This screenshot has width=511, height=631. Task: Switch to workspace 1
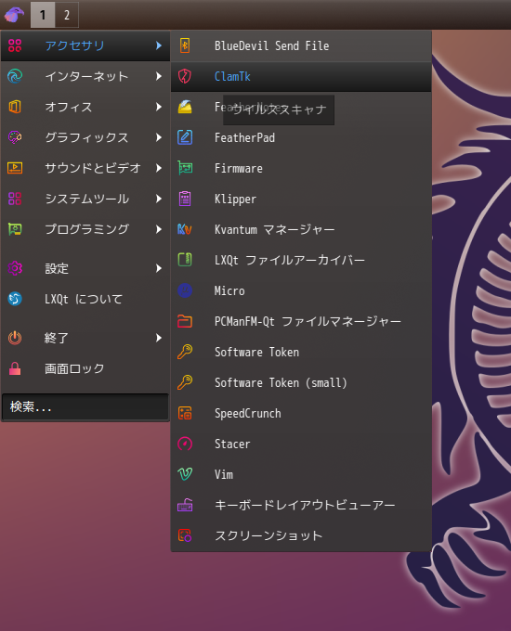point(43,15)
